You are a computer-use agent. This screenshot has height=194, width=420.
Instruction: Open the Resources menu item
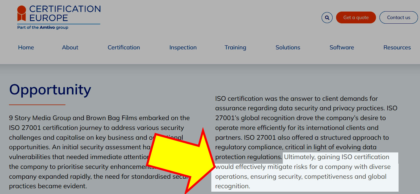pyautogui.click(x=397, y=47)
